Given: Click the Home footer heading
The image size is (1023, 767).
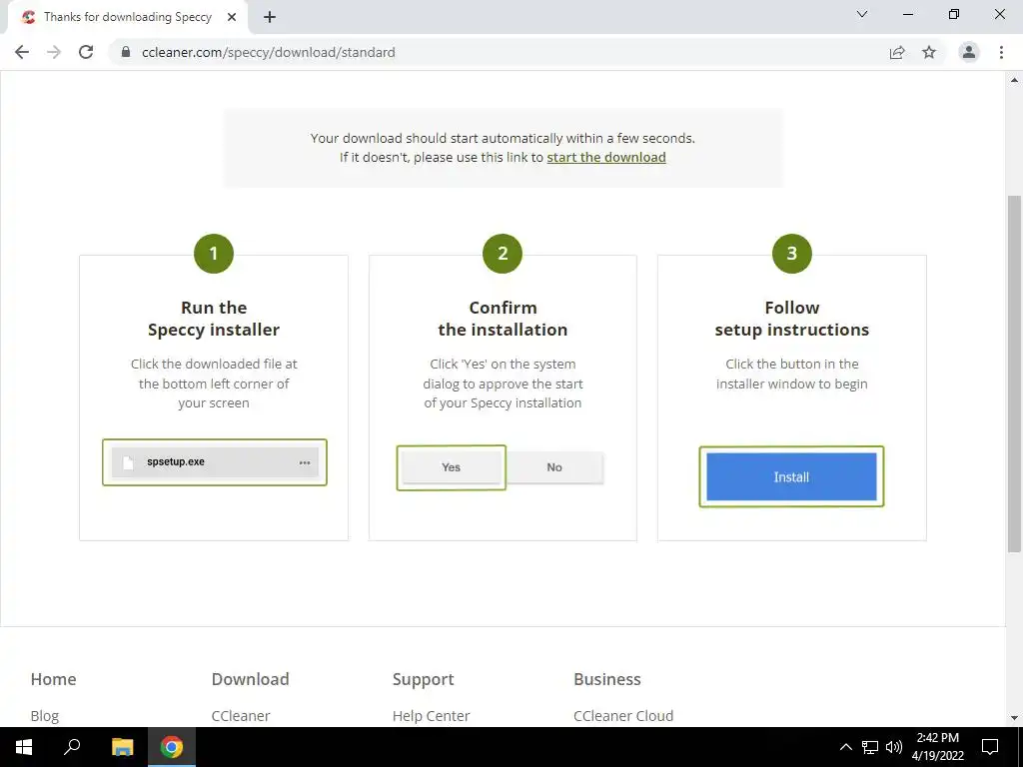Looking at the screenshot, I should [54, 679].
